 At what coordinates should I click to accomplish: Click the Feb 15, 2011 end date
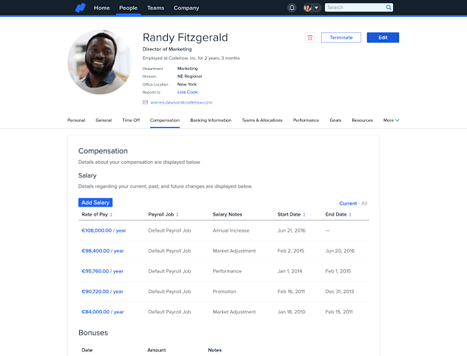click(339, 312)
